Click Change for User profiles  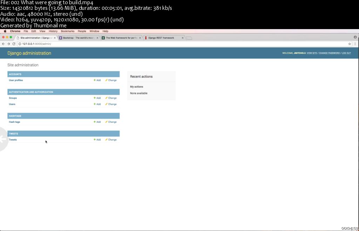pyautogui.click(x=111, y=80)
